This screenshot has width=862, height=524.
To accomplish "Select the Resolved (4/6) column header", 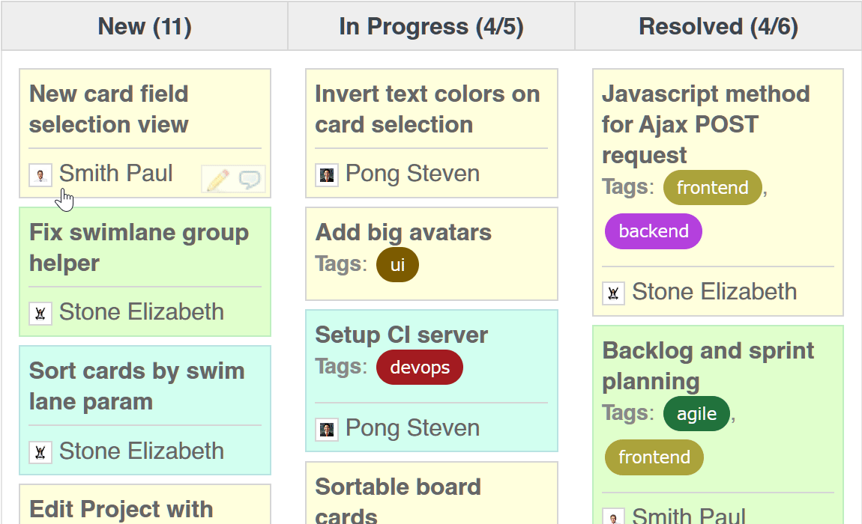I will point(717,26).
